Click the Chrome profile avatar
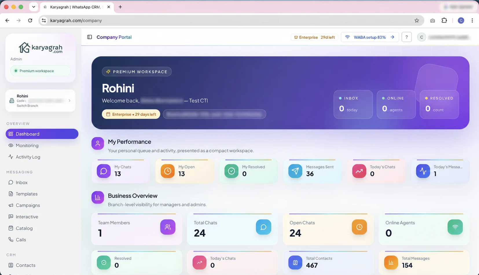Screen dimensions: 479x275 point(461,20)
